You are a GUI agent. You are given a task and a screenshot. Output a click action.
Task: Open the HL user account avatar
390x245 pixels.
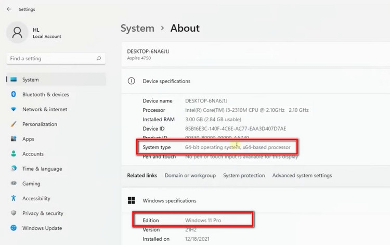click(x=17, y=33)
